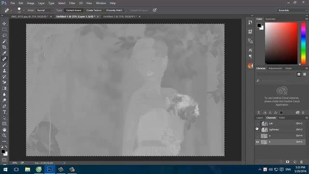
Task: Select Proximity Match healing type
Action: click(x=114, y=10)
